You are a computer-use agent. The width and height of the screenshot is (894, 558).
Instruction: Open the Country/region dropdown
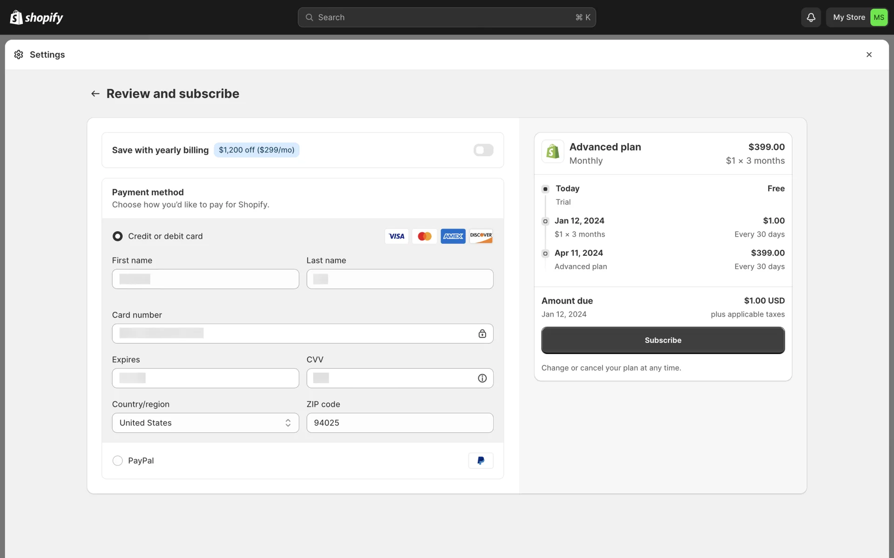205,423
